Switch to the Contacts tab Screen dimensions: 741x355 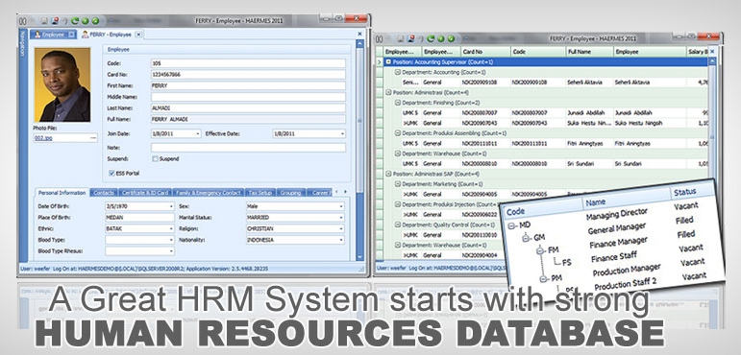tap(104, 193)
